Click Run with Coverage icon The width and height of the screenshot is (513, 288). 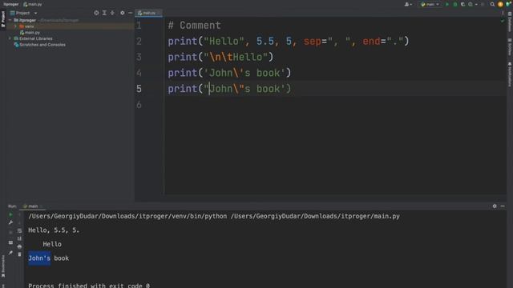click(463, 4)
